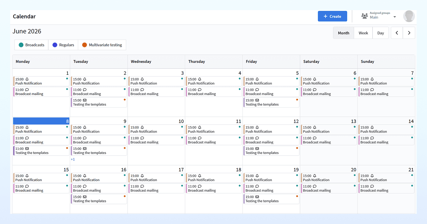Select the highlighted day number 8

[x=67, y=121]
